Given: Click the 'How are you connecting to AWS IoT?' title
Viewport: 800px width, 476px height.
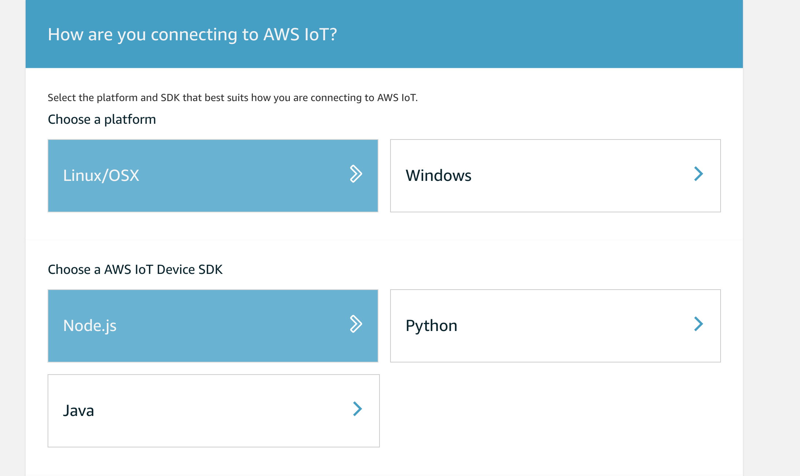Looking at the screenshot, I should pyautogui.click(x=192, y=34).
